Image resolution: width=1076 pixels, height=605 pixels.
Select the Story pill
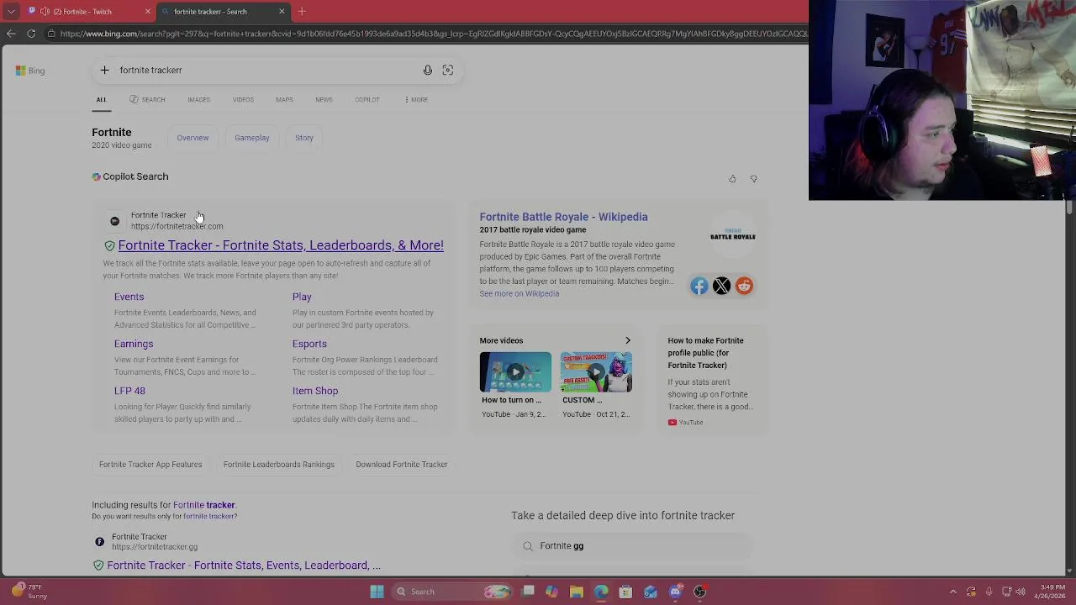[304, 138]
